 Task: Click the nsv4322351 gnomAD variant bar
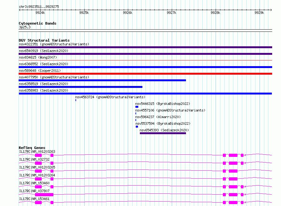click(x=145, y=47)
